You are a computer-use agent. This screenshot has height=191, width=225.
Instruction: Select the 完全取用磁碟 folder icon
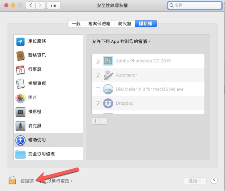(20, 154)
